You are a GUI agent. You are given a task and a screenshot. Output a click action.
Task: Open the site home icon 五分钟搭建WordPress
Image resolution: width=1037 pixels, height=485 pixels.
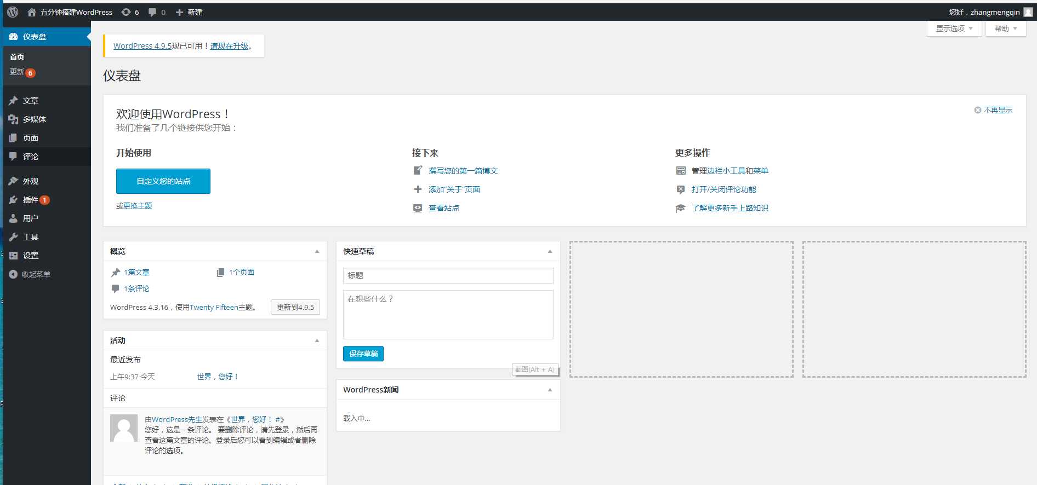(x=32, y=12)
